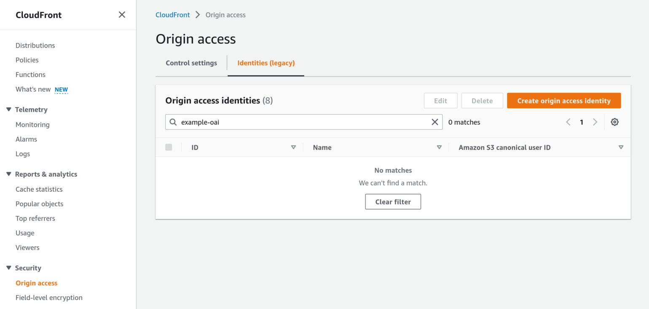This screenshot has width=649, height=309.
Task: Open Popular objects report
Action: 40,204
